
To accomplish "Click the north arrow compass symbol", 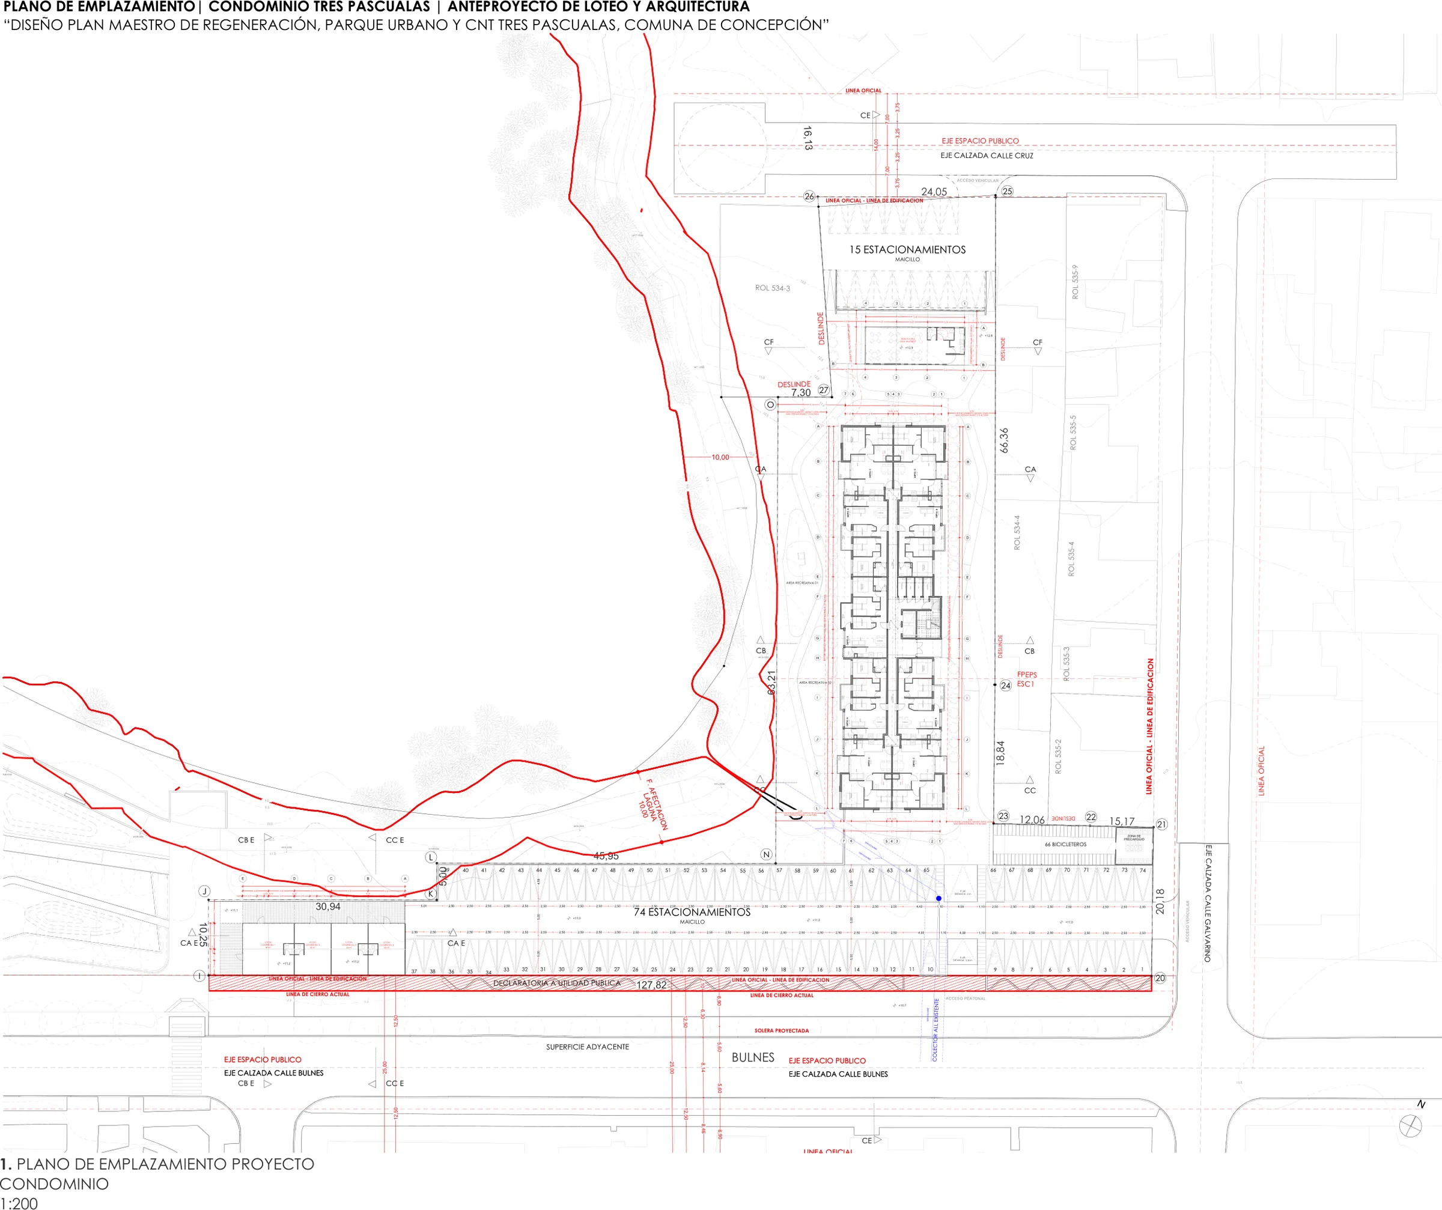I will 1410,1127.
